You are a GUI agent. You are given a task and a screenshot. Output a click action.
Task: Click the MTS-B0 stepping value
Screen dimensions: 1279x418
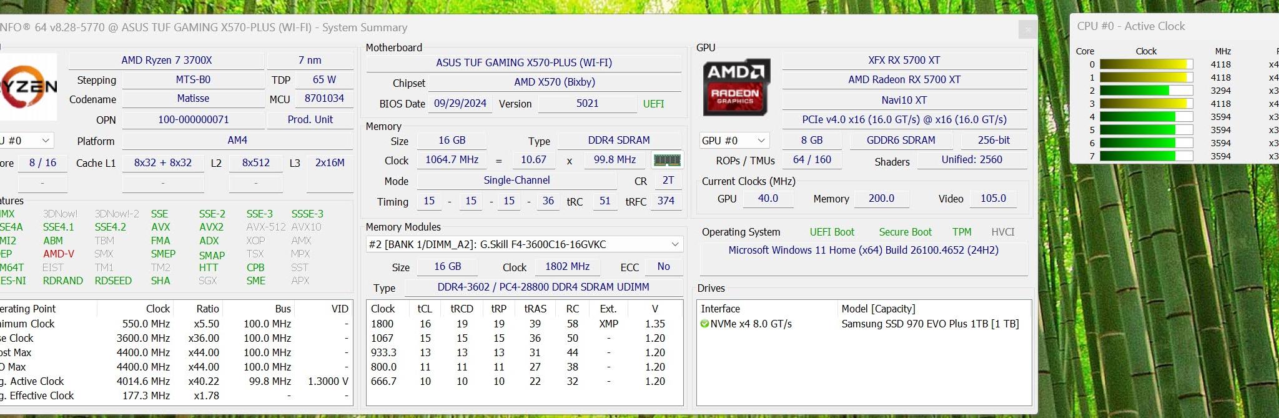(193, 80)
